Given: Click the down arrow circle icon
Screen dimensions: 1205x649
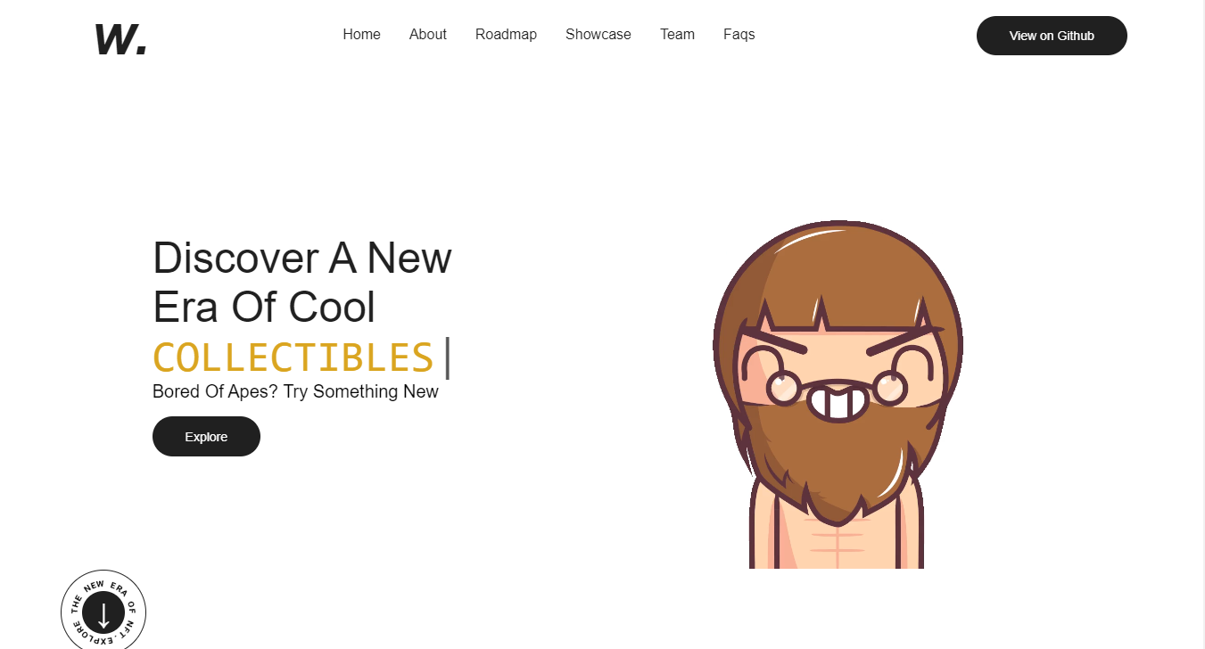Looking at the screenshot, I should (103, 612).
